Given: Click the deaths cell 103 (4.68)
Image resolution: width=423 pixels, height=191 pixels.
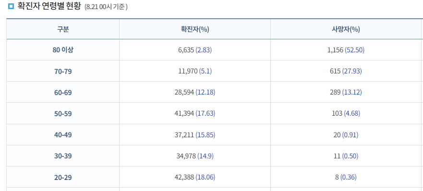Looking at the screenshot, I should pos(346,114).
